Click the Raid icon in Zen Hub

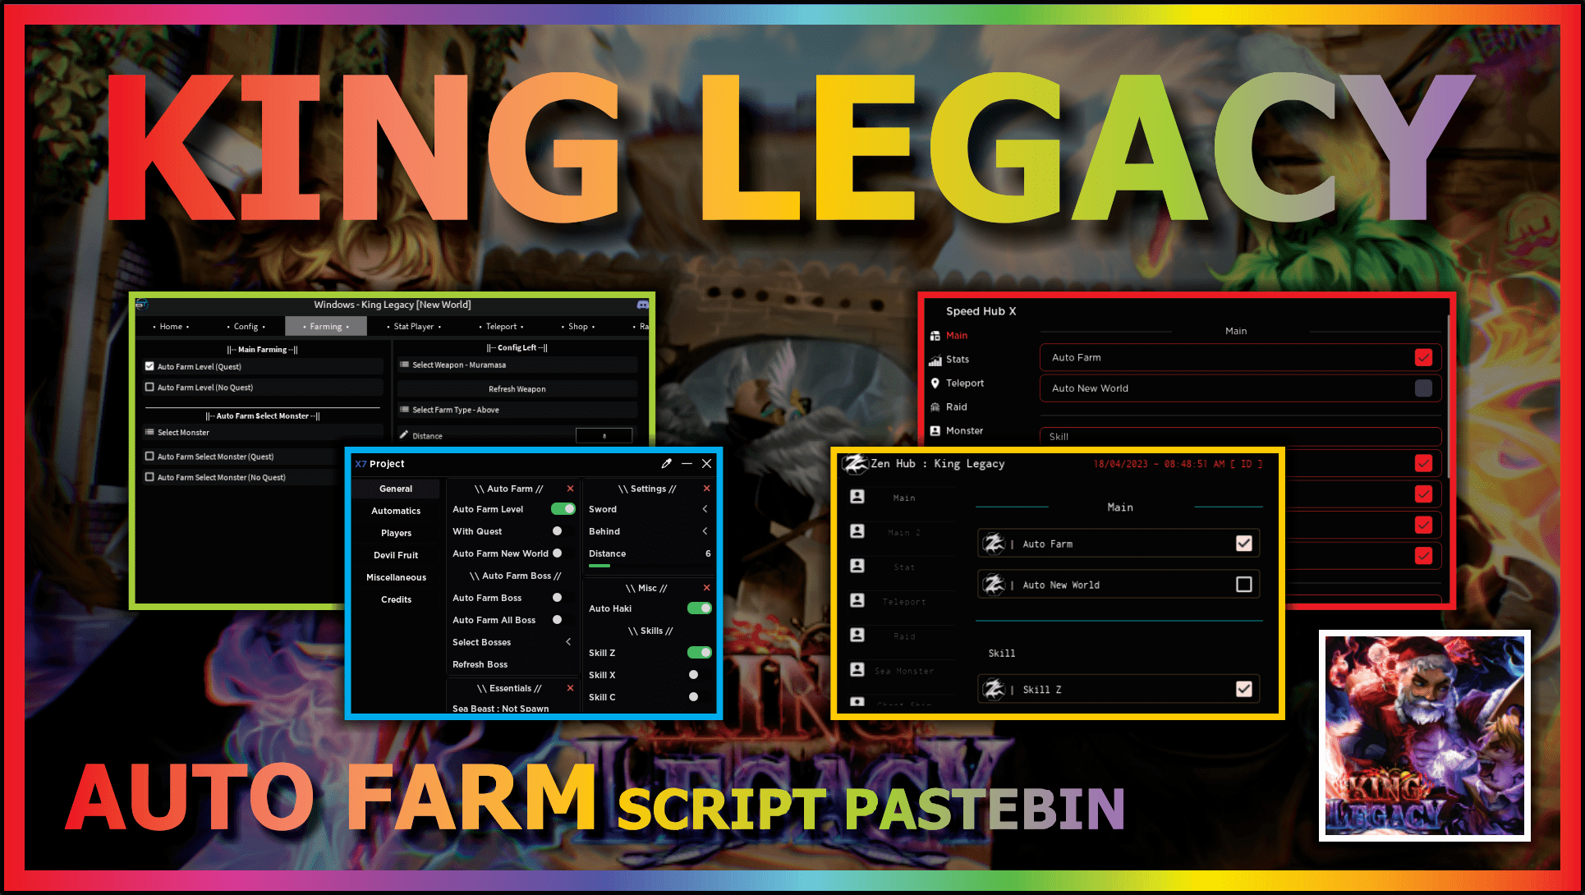[858, 636]
